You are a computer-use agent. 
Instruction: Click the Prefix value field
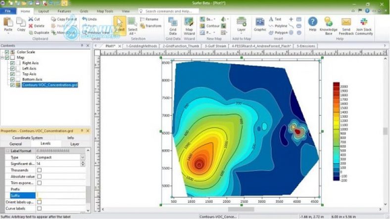pyautogui.click(x=61, y=189)
